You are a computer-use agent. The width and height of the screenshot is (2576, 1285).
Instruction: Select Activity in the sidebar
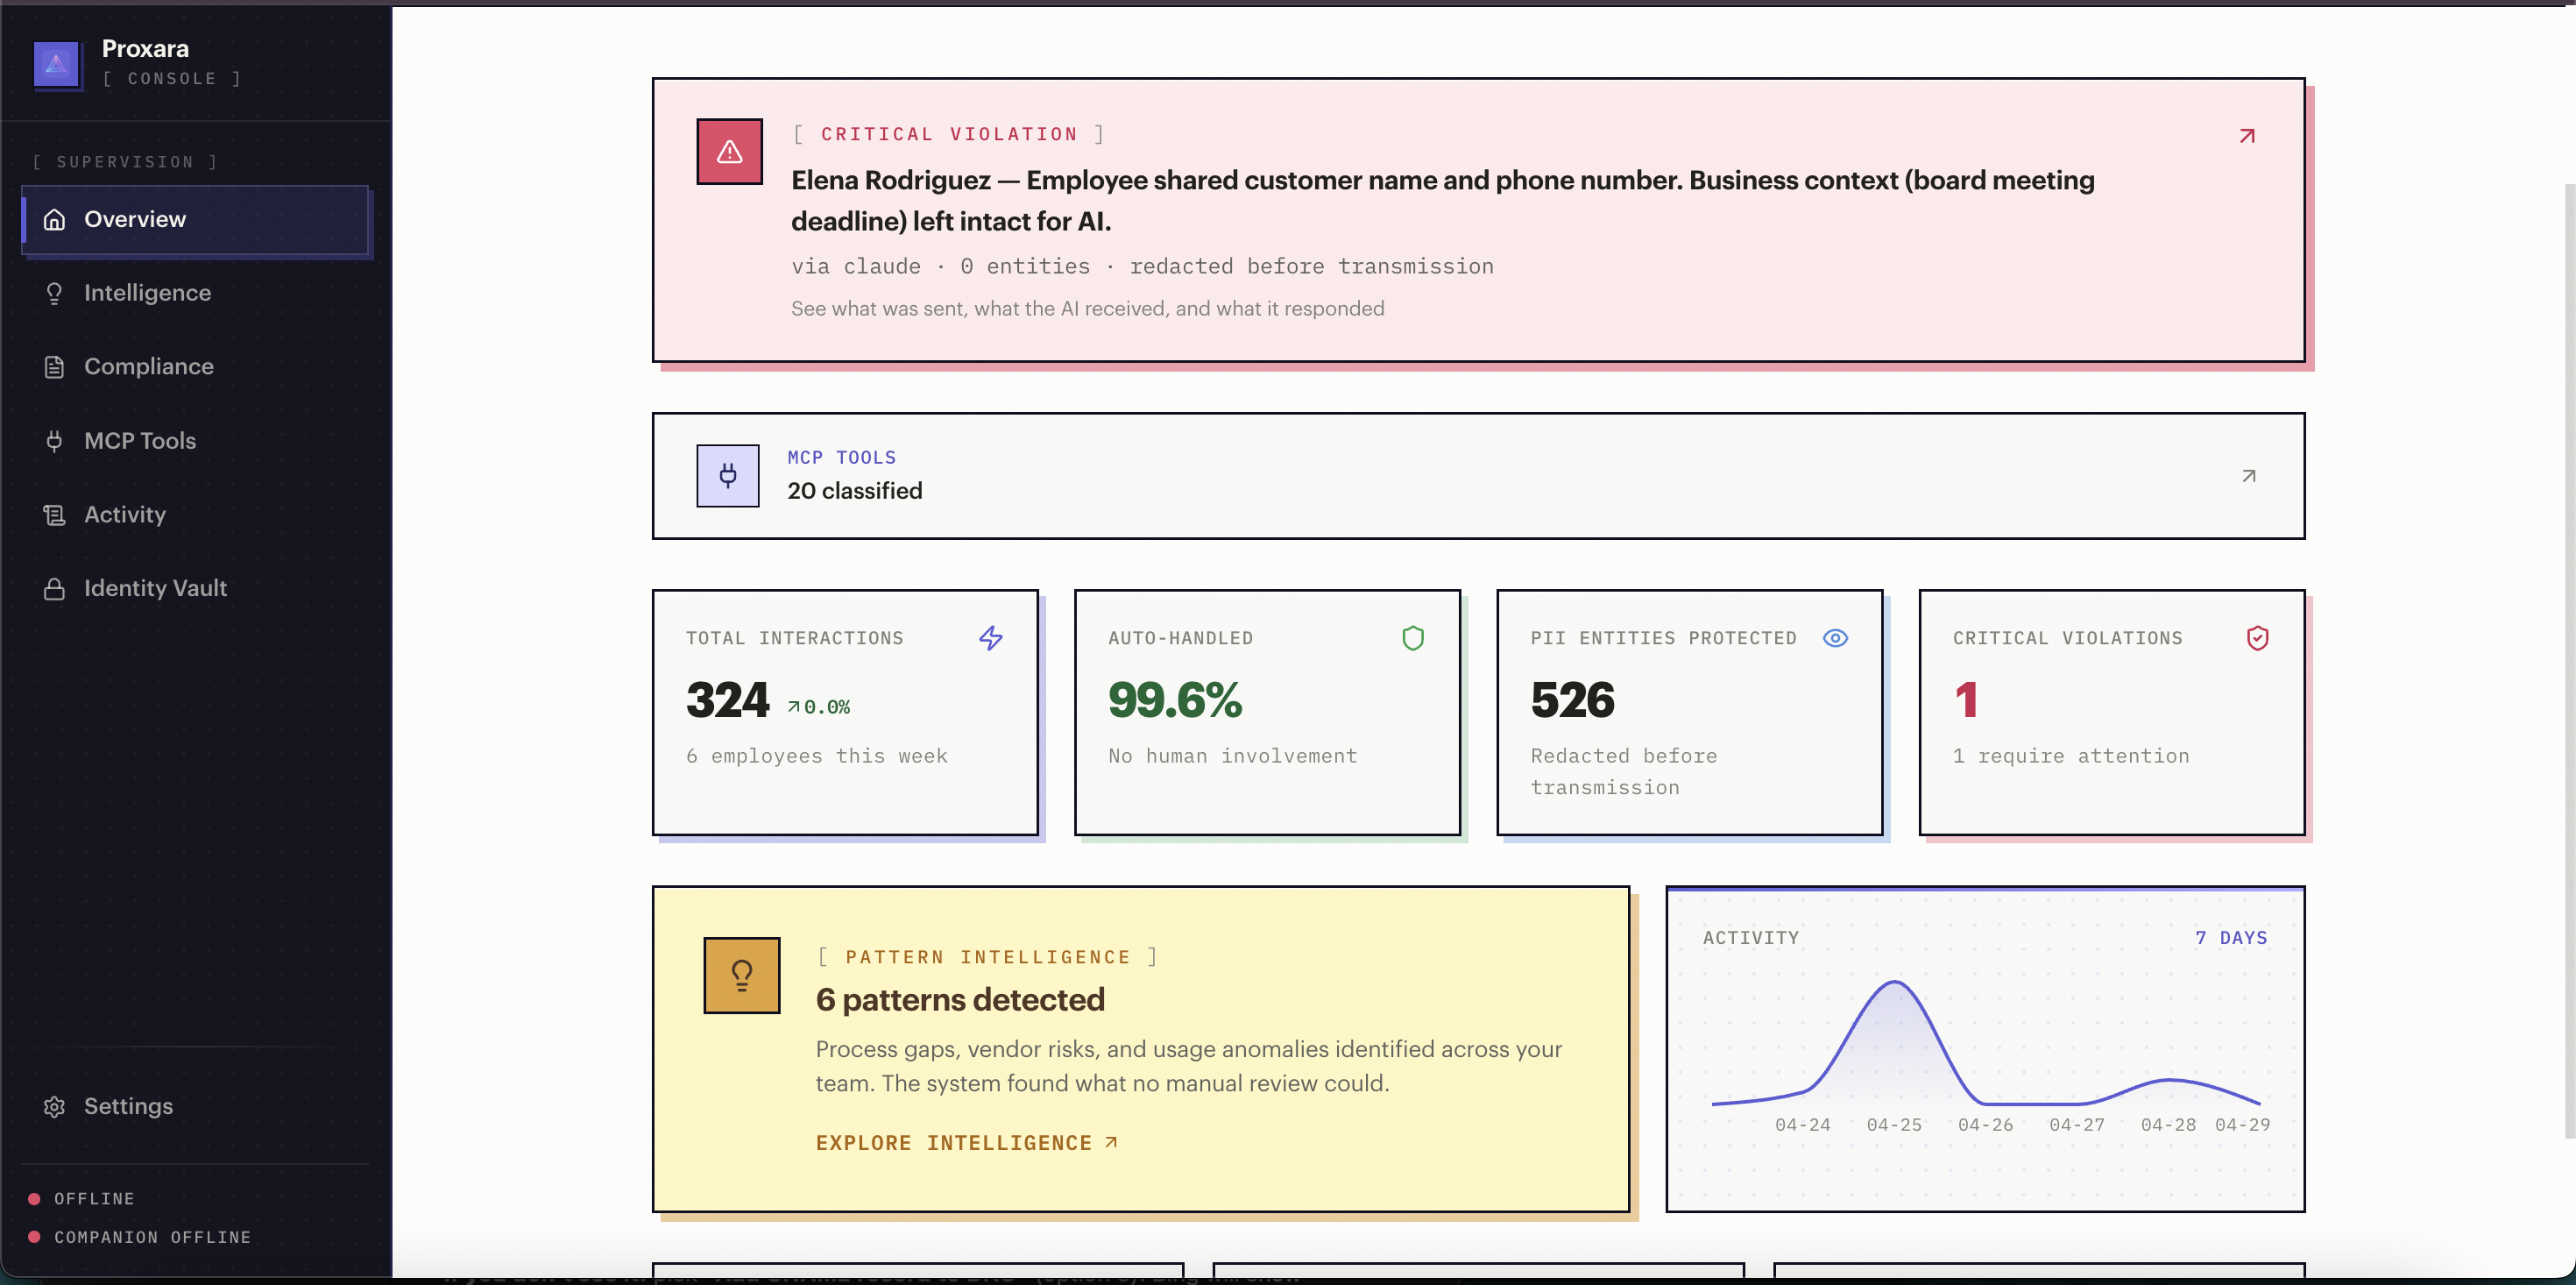pos(195,515)
